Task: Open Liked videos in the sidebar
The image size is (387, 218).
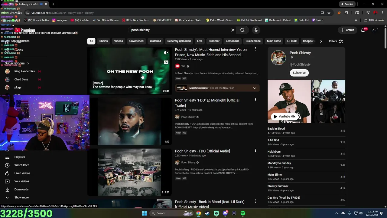Action: coord(22,173)
